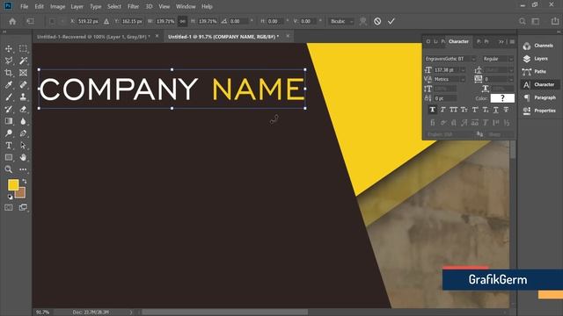Select the Frame tool
The image size is (563, 316).
pos(23,73)
